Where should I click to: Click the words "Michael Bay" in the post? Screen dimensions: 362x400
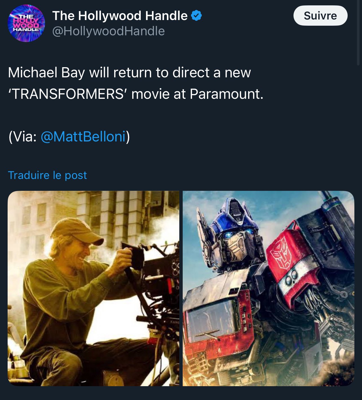[x=46, y=73]
